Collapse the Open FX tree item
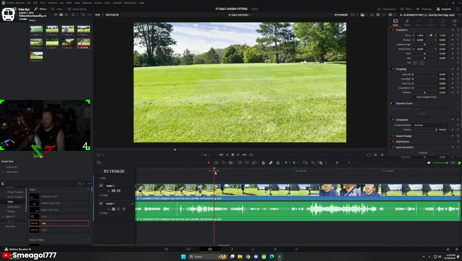This screenshot has width=462, height=261. coord(3,216)
